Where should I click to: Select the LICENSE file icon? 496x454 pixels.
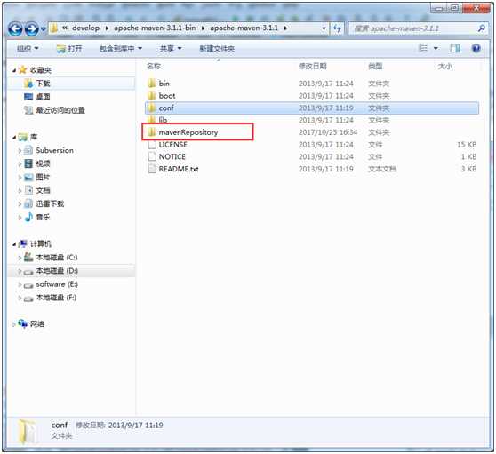click(x=152, y=145)
